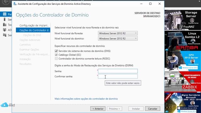
Task: Click the wizard window title bar icon
Action: 15,4
